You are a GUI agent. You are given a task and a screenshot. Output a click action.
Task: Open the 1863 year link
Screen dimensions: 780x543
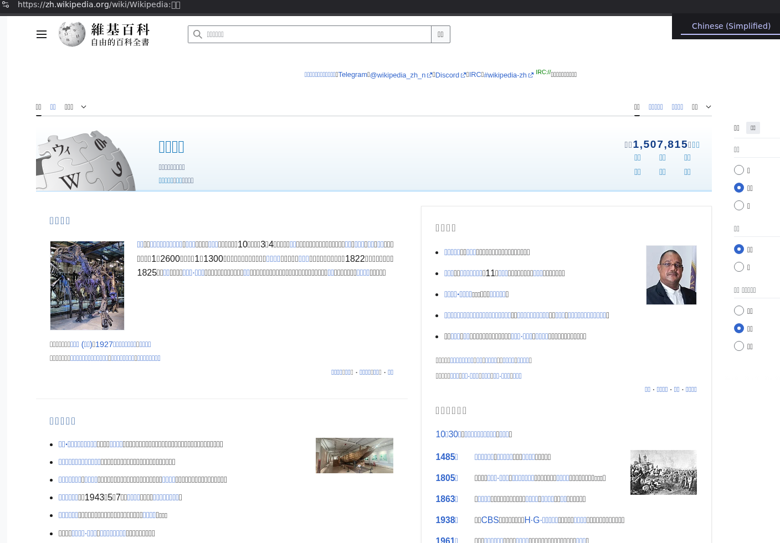(x=447, y=499)
